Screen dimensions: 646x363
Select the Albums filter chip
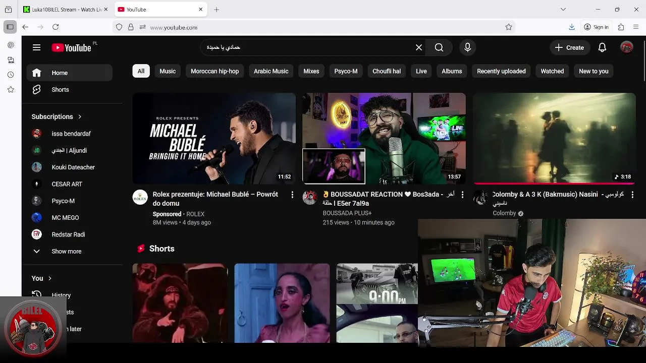click(x=452, y=71)
